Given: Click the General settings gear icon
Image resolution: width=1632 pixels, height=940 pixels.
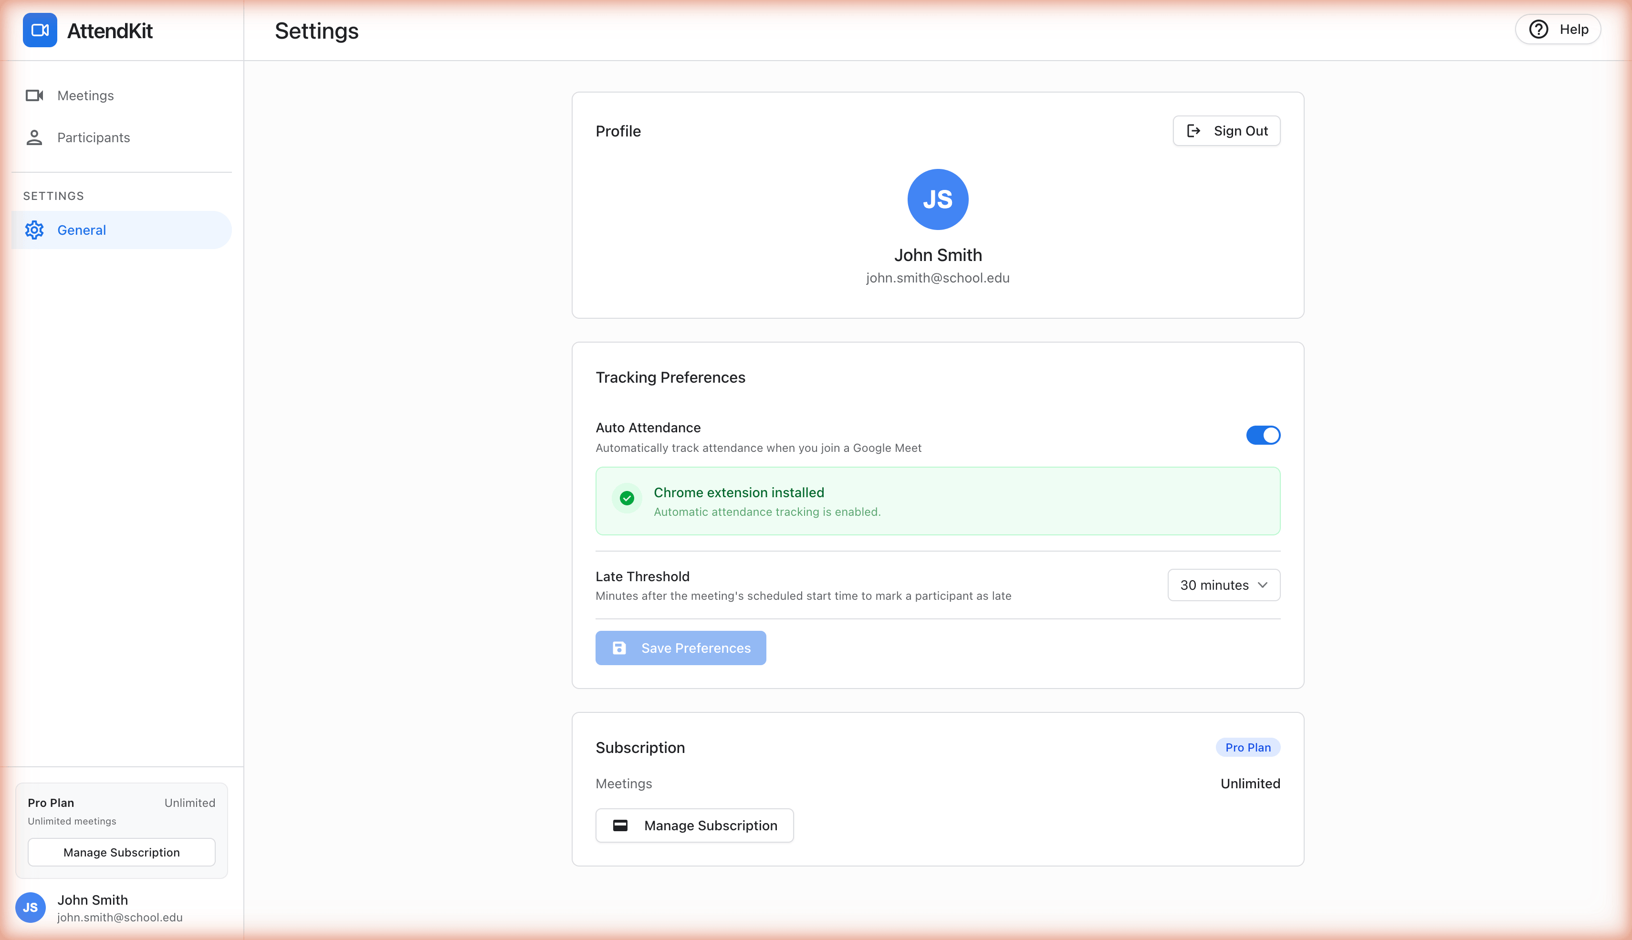Looking at the screenshot, I should (34, 230).
